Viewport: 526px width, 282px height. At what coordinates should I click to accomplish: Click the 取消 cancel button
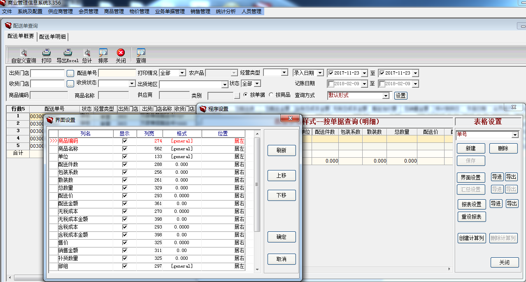(282, 259)
